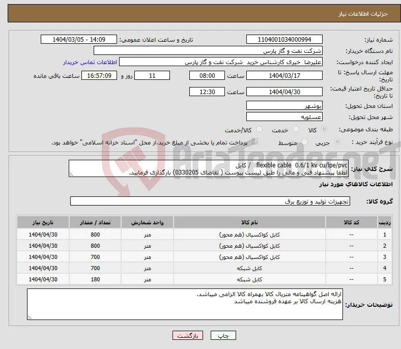401x349 pixels.
Task: Click the validity time field 12:30
Action: [x=207, y=92]
